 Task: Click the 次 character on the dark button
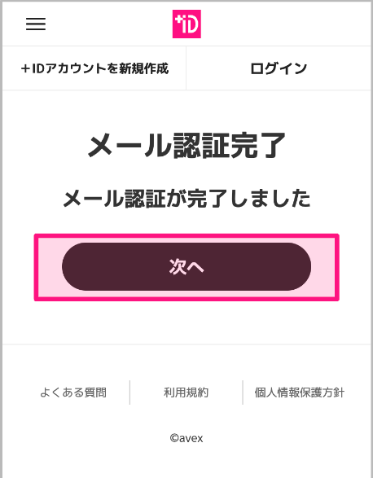(x=178, y=267)
